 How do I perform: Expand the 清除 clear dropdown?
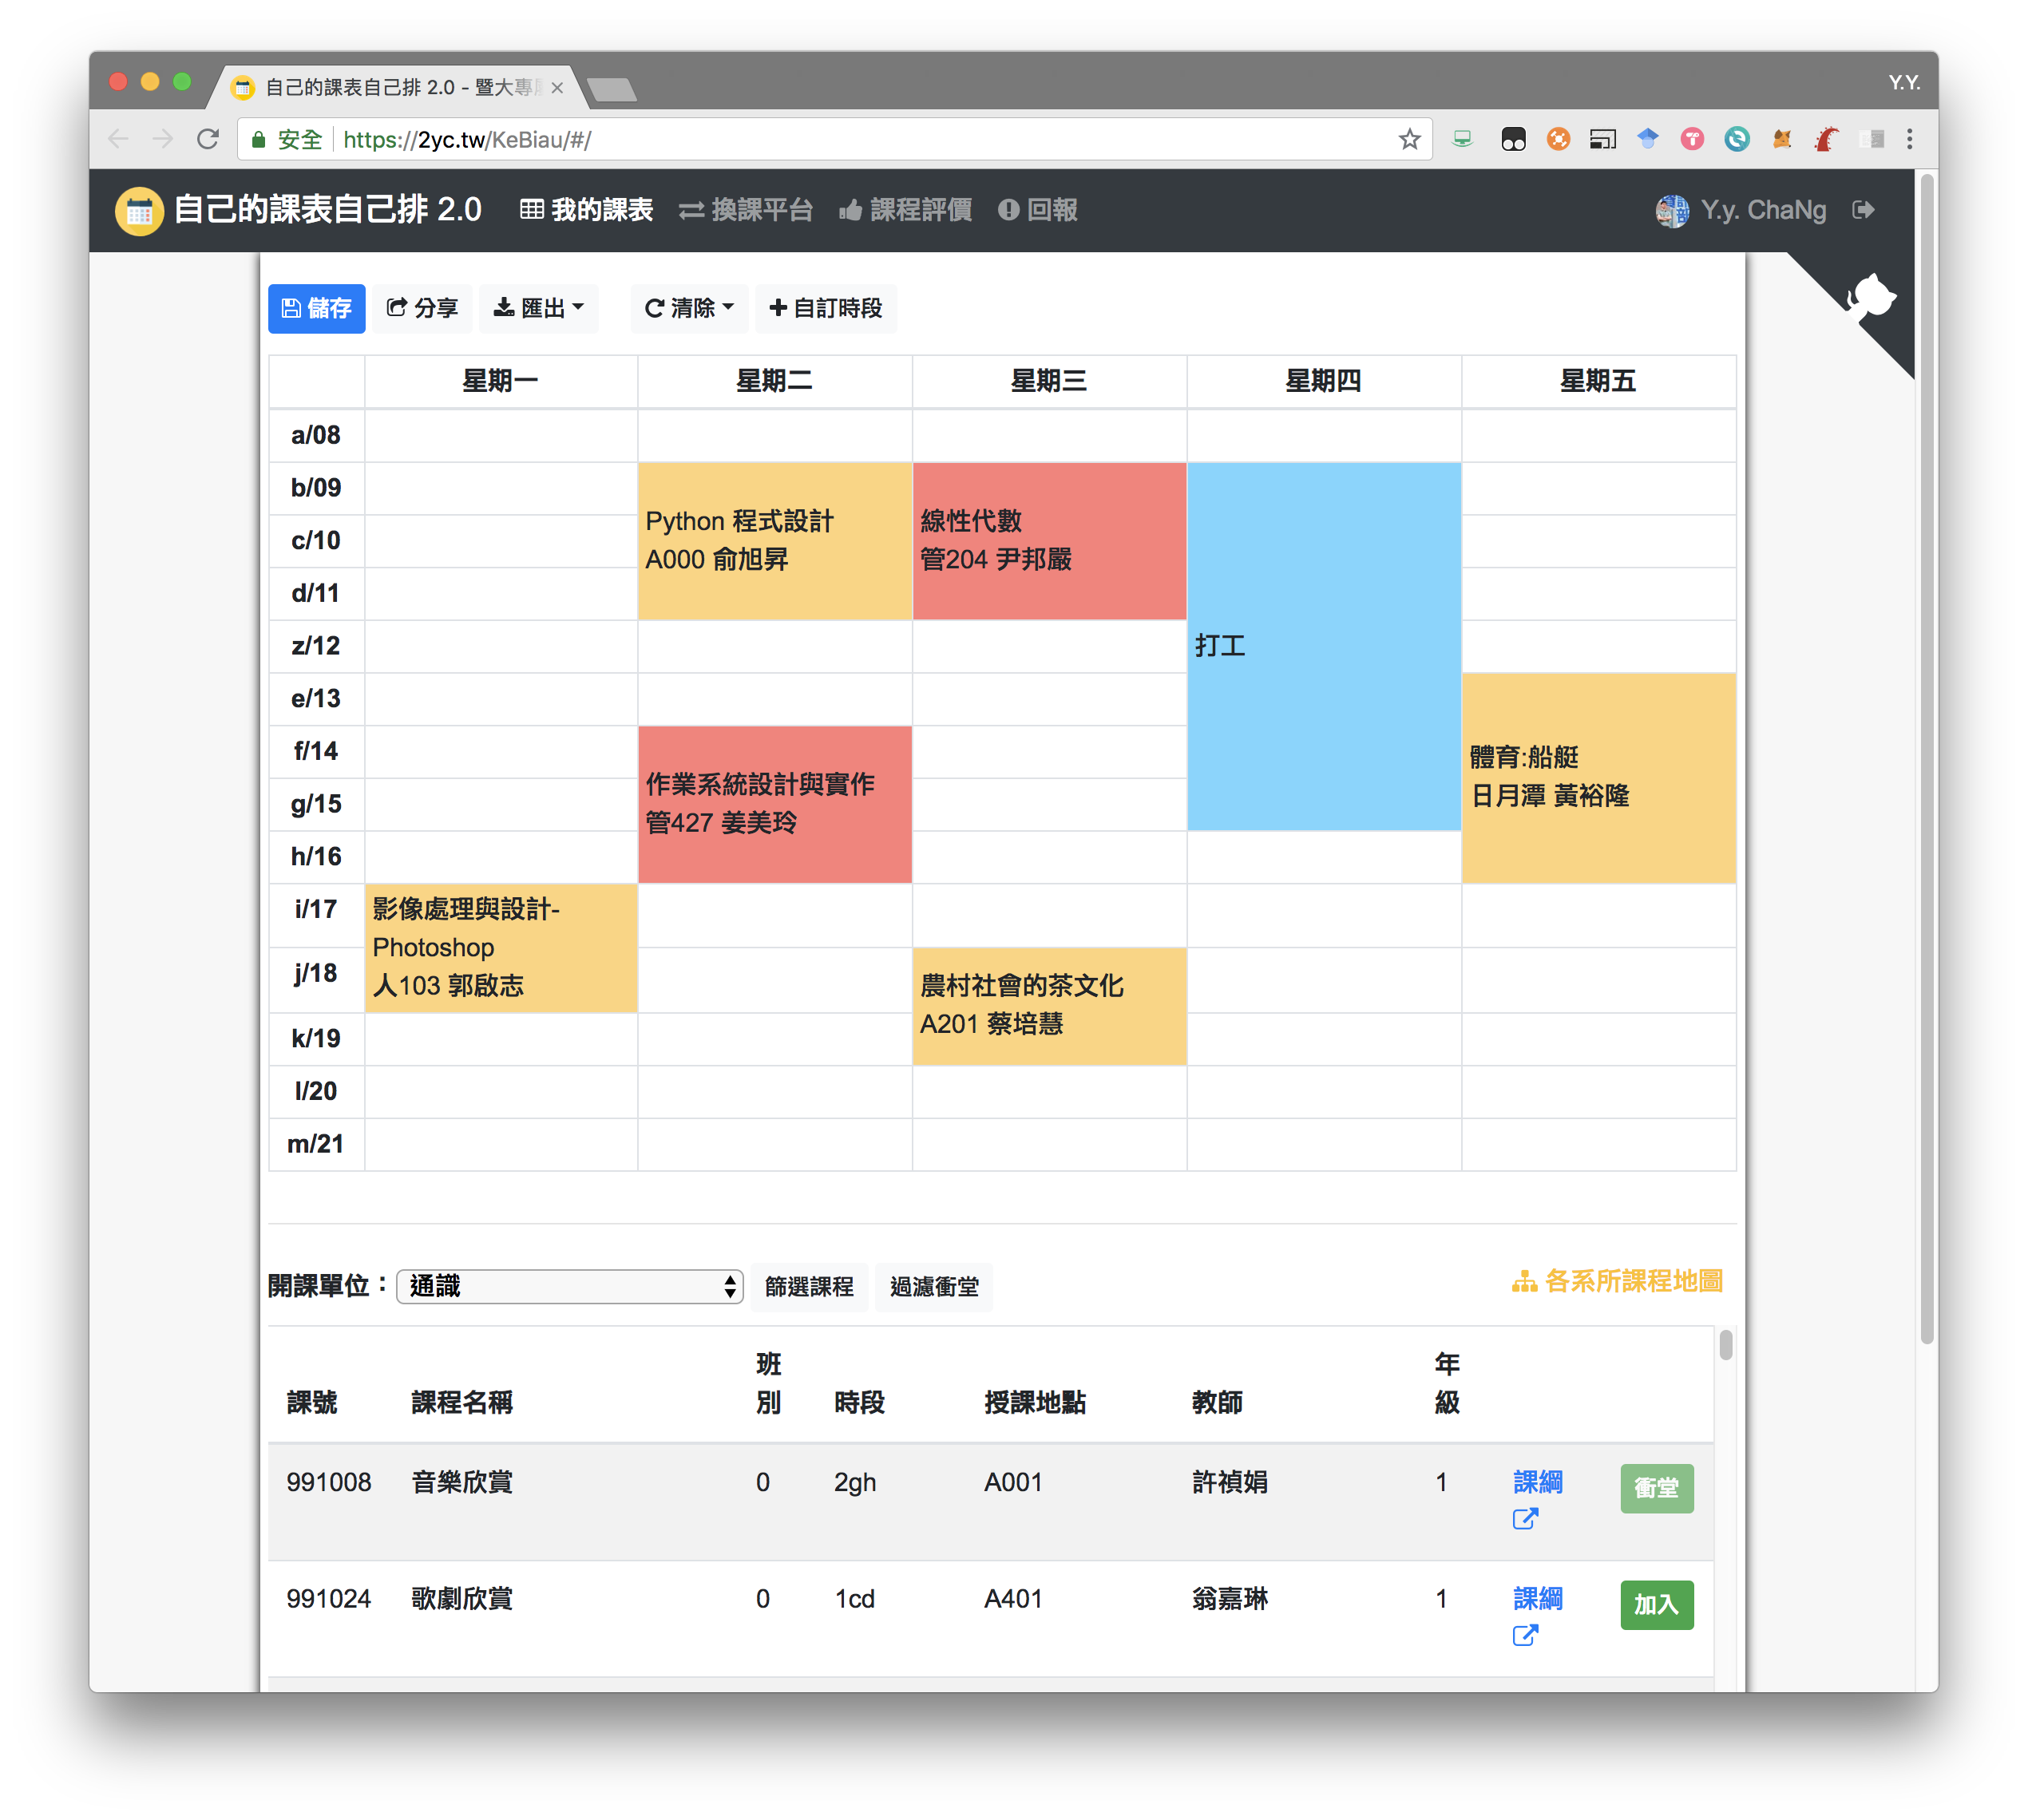pyautogui.click(x=689, y=308)
